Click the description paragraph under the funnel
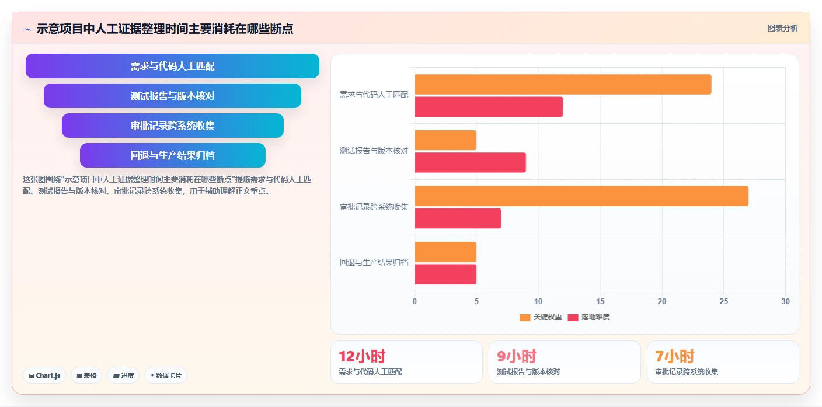The height and width of the screenshot is (407, 822). tap(168, 185)
